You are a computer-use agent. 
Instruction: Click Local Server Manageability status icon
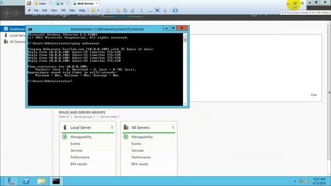click(65, 137)
